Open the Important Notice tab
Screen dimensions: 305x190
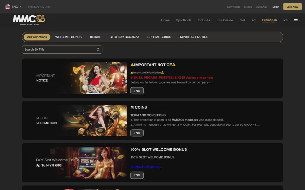tap(193, 37)
